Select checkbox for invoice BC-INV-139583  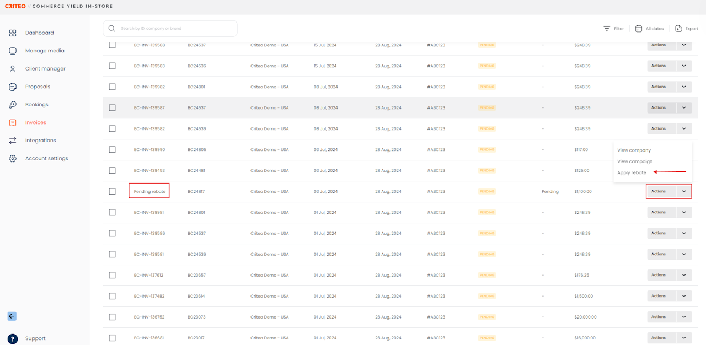(112, 66)
